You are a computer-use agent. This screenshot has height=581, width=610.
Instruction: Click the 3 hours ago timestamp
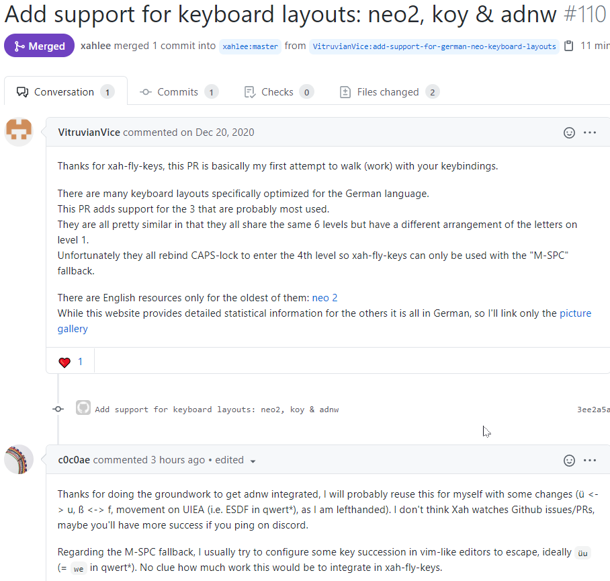click(x=178, y=460)
